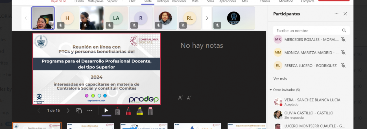Close the Participantes panel
The image size is (367, 129).
tap(345, 14)
